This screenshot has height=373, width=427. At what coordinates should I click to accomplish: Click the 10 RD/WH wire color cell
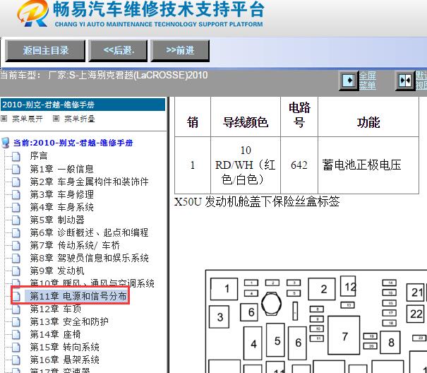point(246,165)
